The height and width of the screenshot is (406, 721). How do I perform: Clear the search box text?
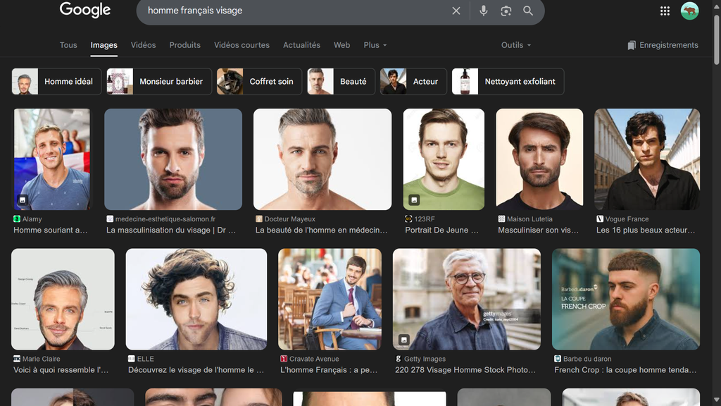tap(456, 11)
